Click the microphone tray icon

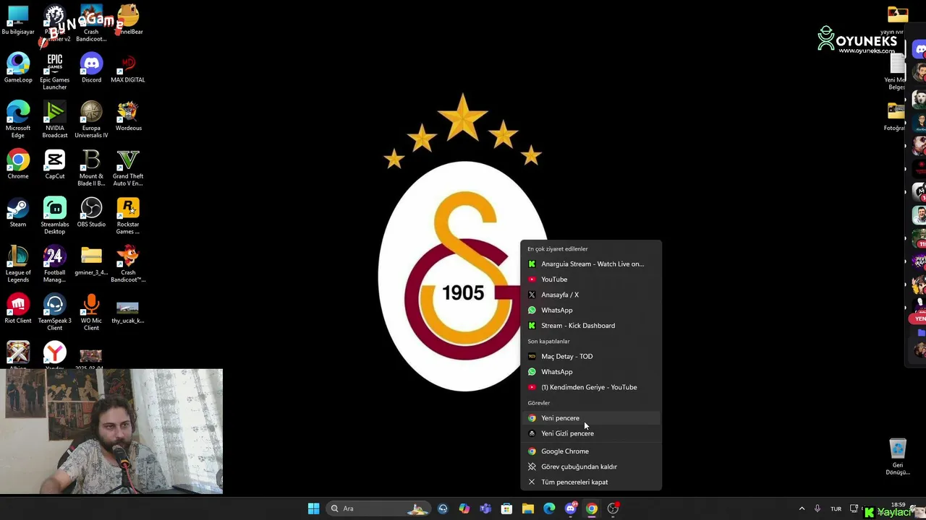[x=817, y=508]
